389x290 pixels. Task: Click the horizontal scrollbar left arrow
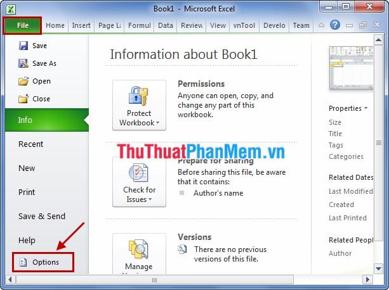(x=10, y=280)
